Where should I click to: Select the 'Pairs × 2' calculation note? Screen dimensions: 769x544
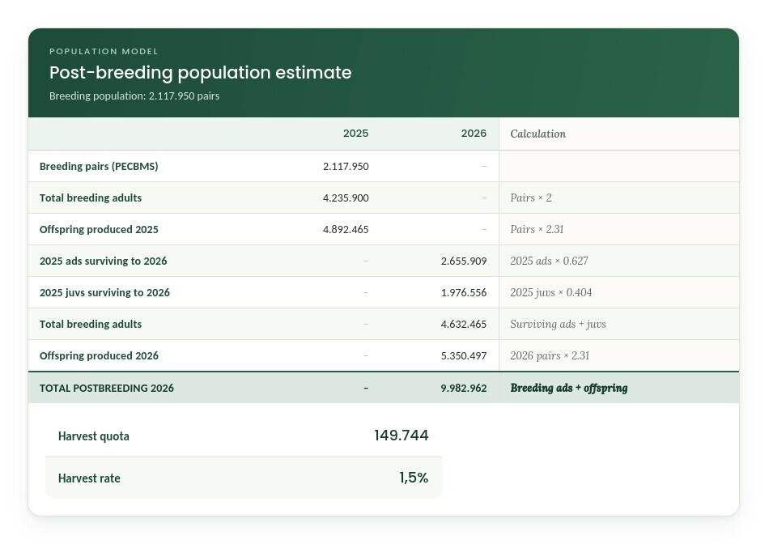click(x=531, y=198)
